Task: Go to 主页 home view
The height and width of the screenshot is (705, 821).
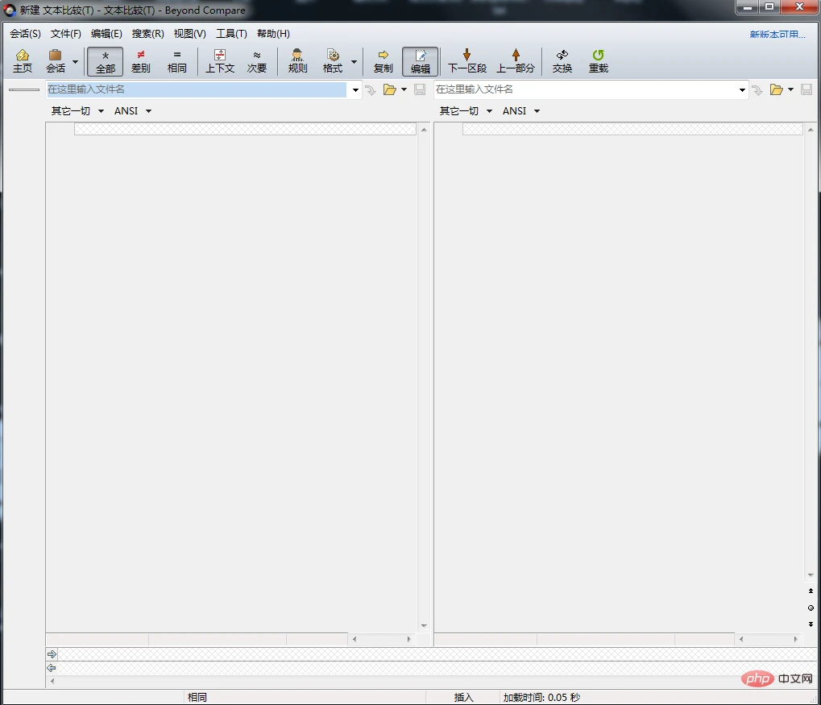Action: pyautogui.click(x=23, y=61)
